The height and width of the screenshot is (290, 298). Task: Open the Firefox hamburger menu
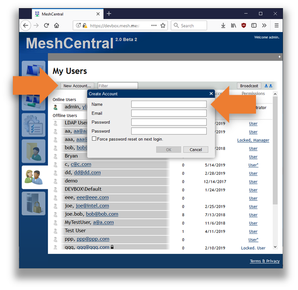point(277,26)
